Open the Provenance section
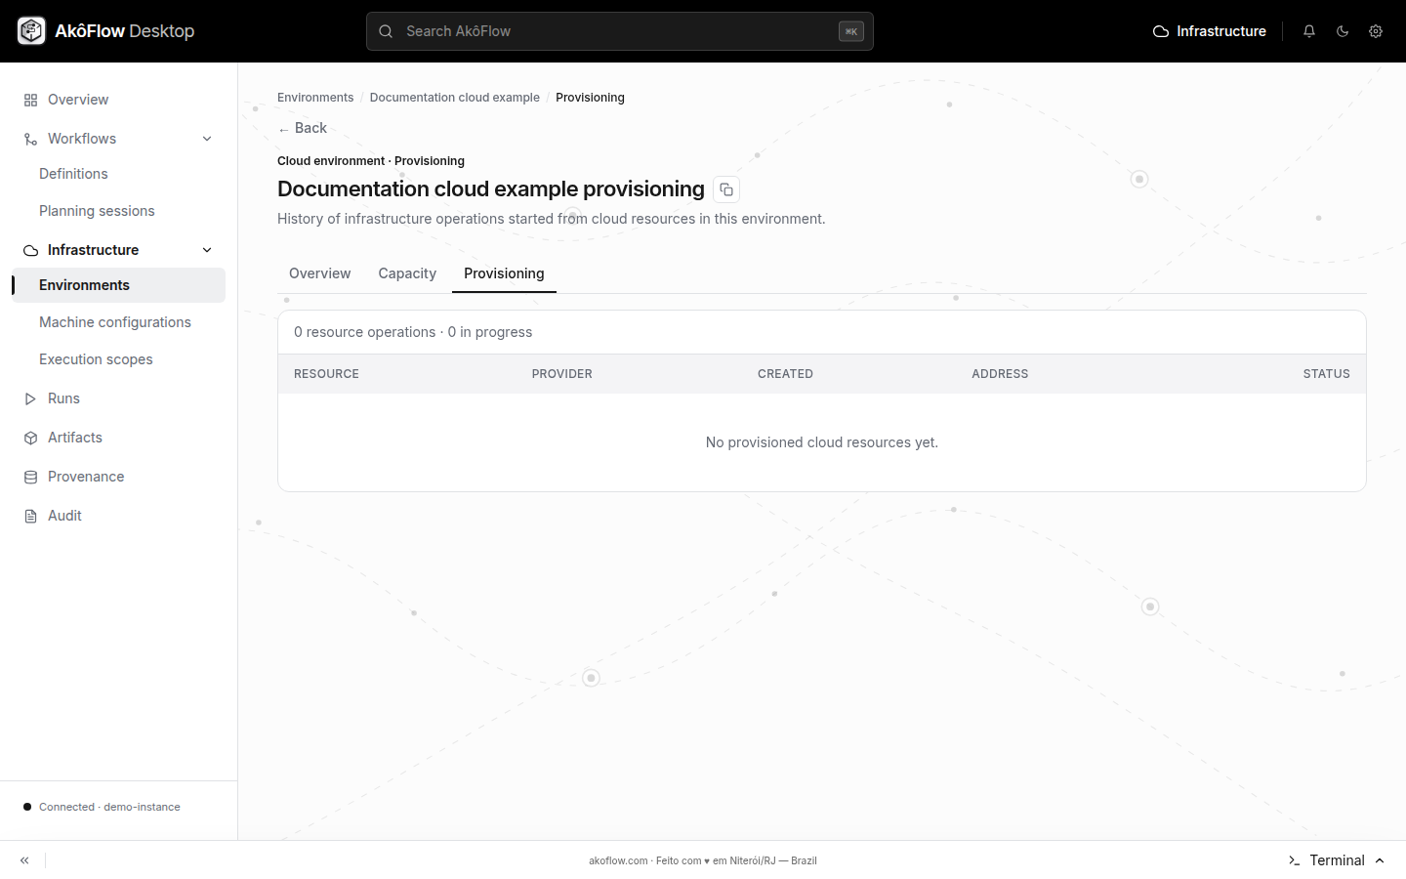The width and height of the screenshot is (1406, 879). pyautogui.click(x=119, y=477)
